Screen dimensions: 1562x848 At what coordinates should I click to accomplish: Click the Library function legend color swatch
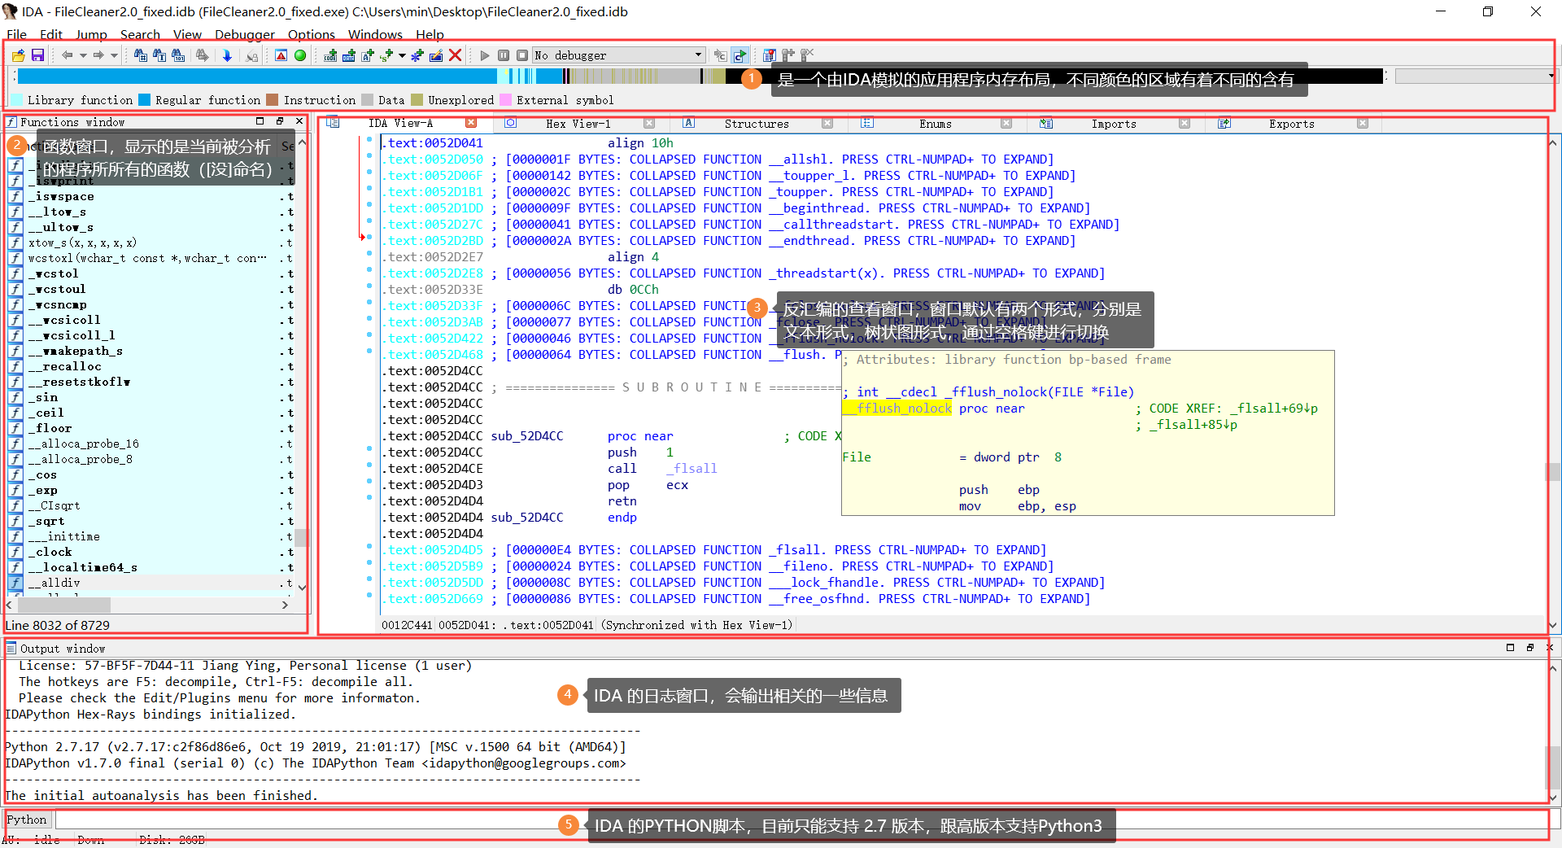tap(16, 100)
